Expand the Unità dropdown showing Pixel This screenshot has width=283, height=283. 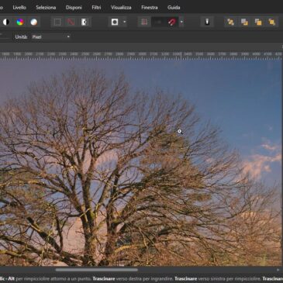tap(51, 37)
